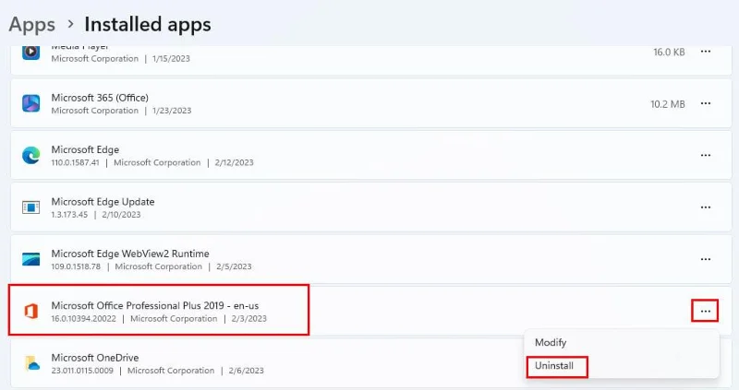739x390 pixels.
Task: Click the Microsoft Edge browser icon
Action: pos(31,155)
